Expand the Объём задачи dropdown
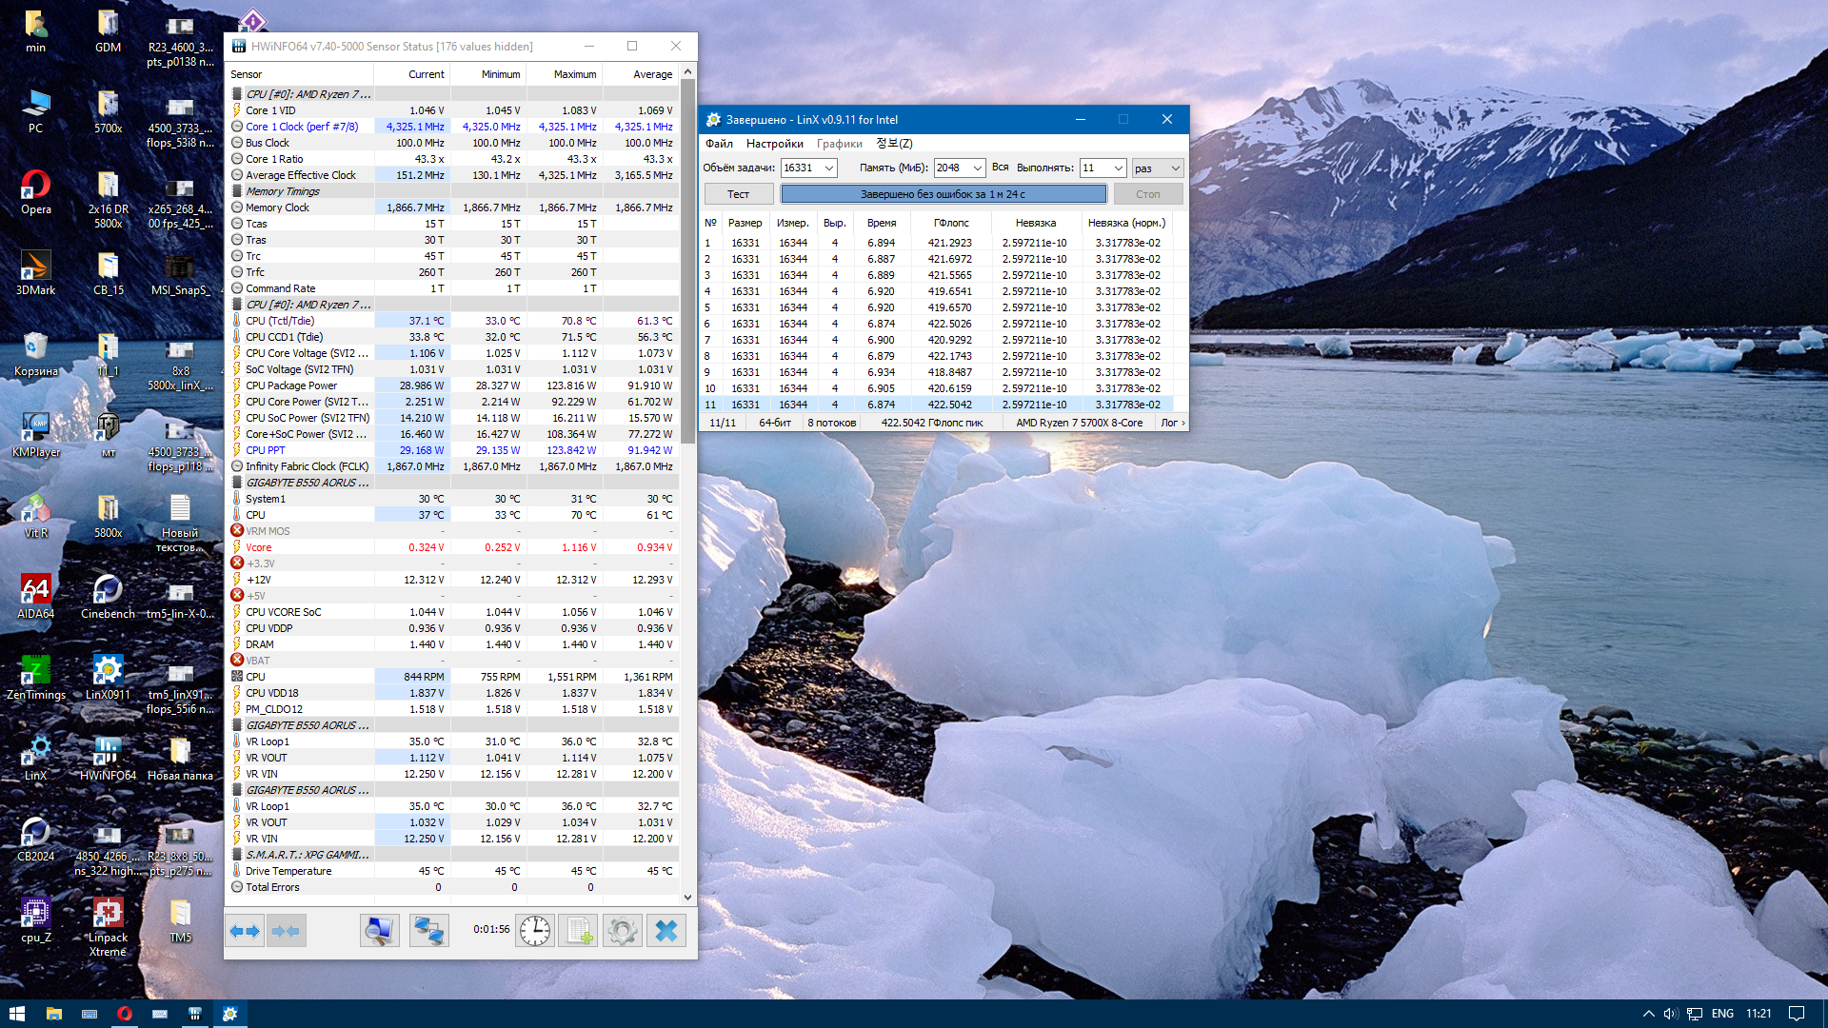Screen dimensions: 1828x1028 (829, 168)
